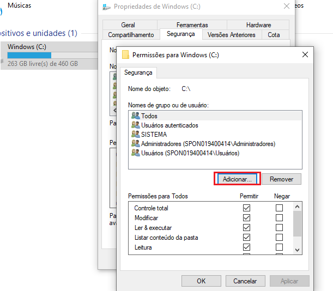Click the Todos group icon
Screen dimensions: 333x291
tap(136, 116)
